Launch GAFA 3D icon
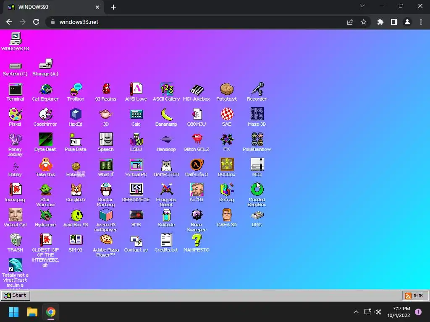Viewport: 430px width, 322px height. 226,216
